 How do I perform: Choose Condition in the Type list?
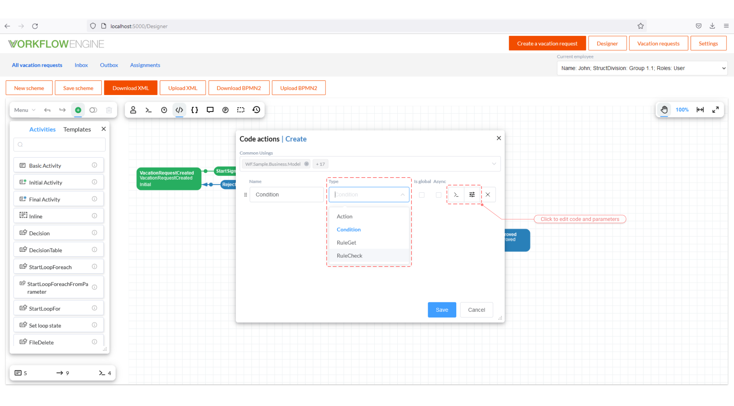coord(369,230)
